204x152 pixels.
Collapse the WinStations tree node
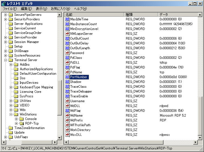tap(11, 114)
